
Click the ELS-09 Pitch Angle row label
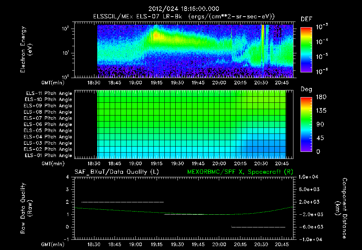pos(48,106)
